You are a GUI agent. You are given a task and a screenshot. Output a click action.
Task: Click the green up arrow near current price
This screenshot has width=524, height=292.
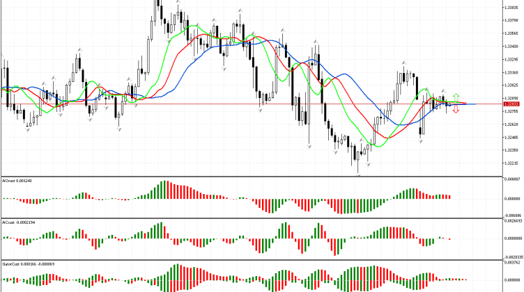(456, 97)
